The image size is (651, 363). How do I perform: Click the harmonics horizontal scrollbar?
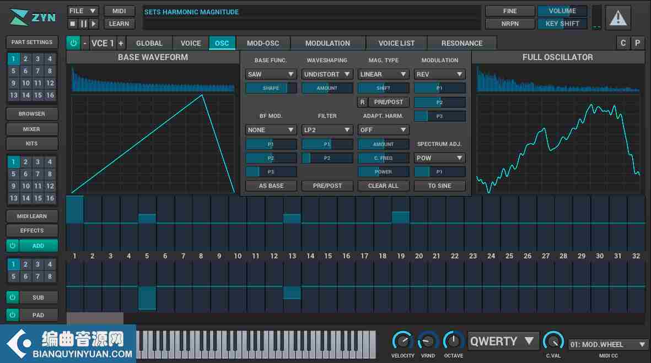coord(95,318)
